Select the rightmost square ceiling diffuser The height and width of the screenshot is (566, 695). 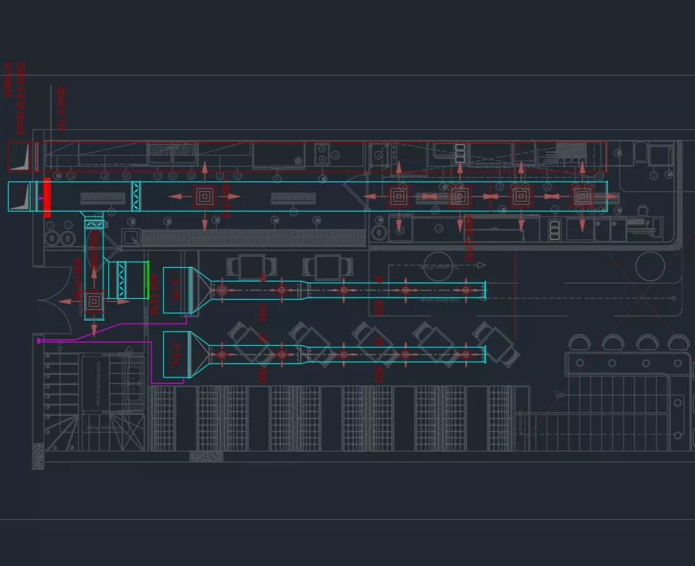(582, 196)
